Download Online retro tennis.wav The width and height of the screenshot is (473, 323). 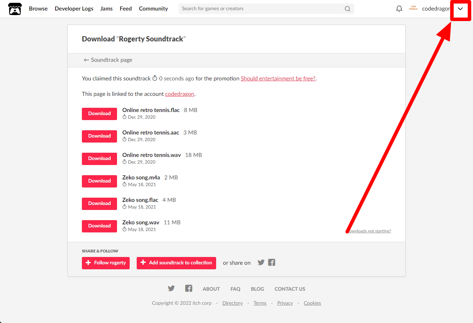pyautogui.click(x=99, y=159)
